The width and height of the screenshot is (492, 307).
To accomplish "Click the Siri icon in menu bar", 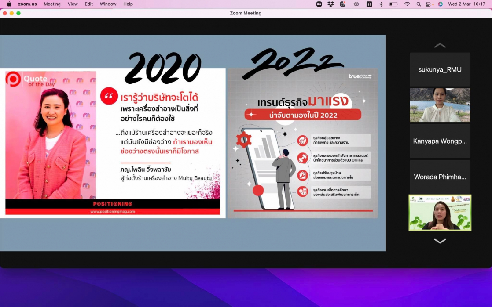I will click(x=440, y=4).
